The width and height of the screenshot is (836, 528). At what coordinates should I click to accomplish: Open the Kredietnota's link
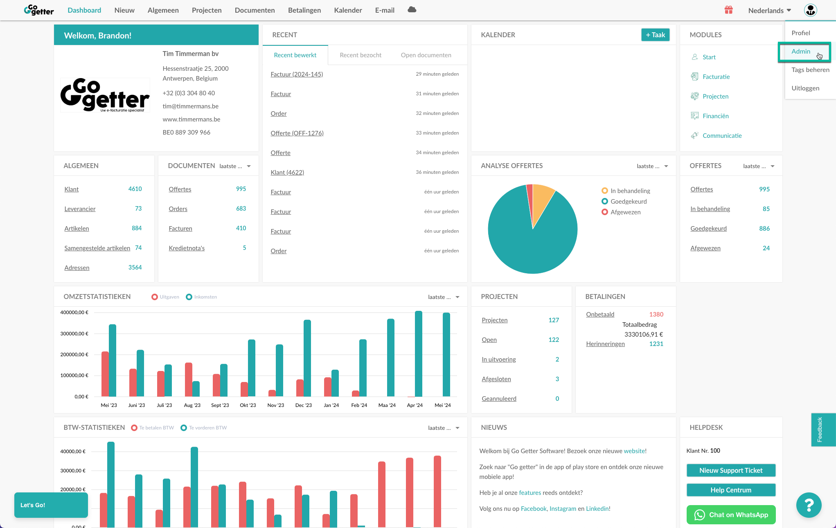pos(187,248)
